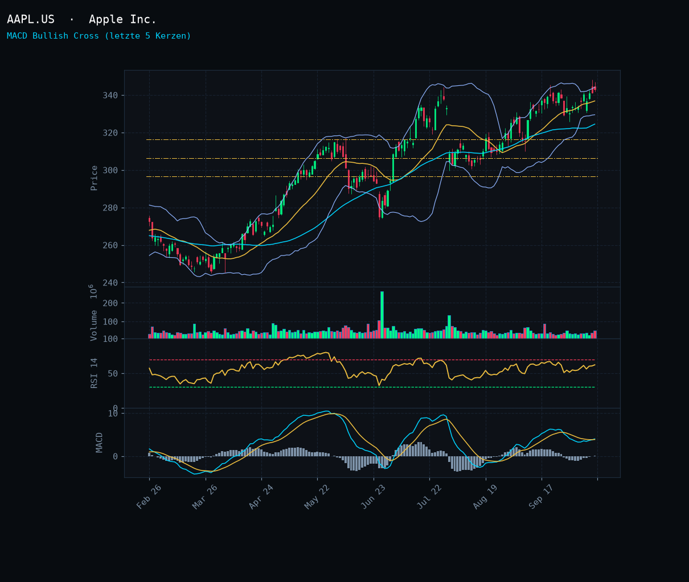Click the Price axis label
Image resolution: width=689 pixels, height=582 pixels.
pyautogui.click(x=95, y=178)
